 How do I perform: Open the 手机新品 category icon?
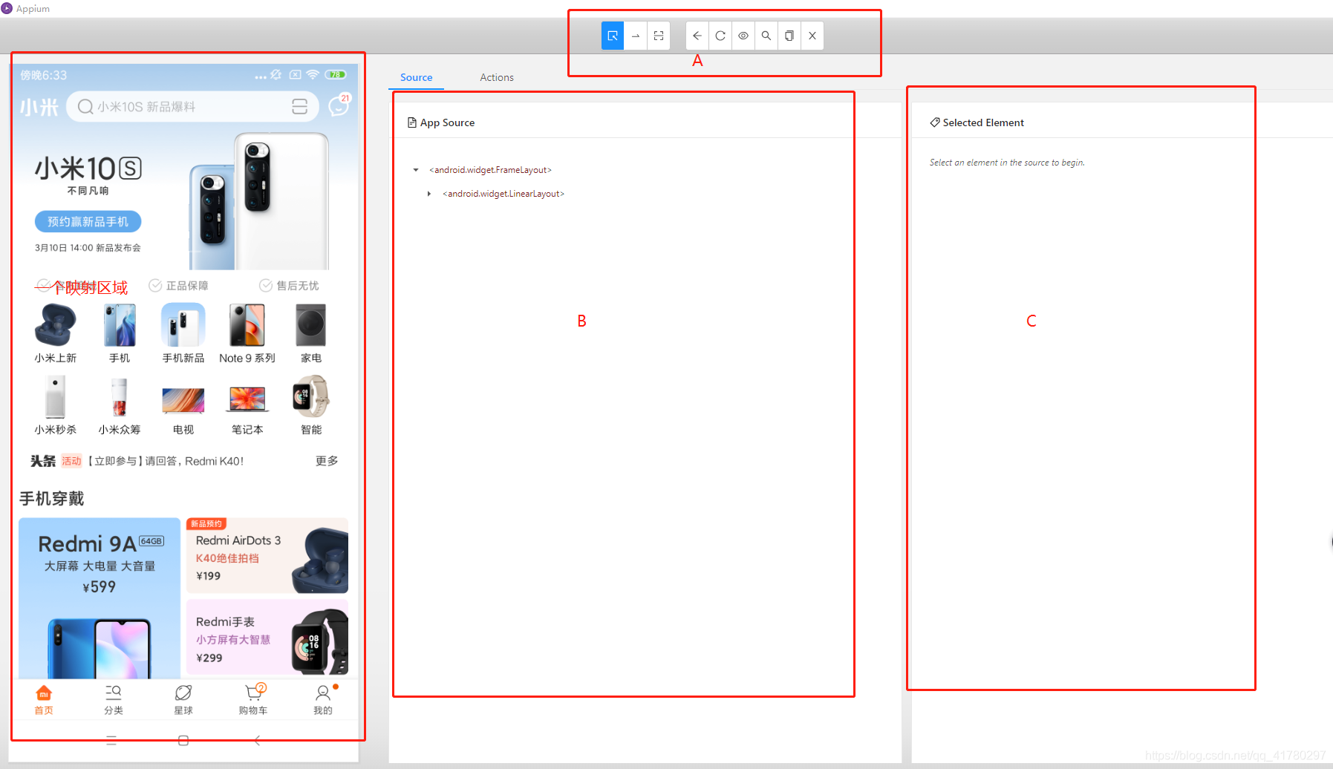point(183,333)
